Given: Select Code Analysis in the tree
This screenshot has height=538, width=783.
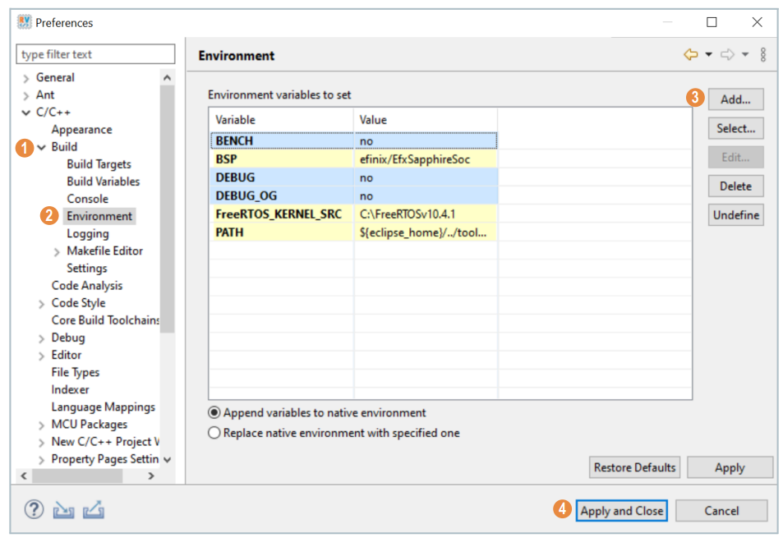Looking at the screenshot, I should (86, 286).
